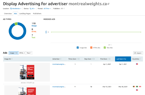Click the Export button
Image resolution: width=145 pixels, height=95 pixels.
[138, 53]
